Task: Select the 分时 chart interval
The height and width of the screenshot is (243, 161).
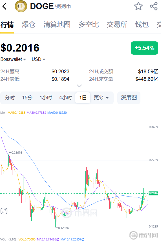Action: click(x=10, y=98)
